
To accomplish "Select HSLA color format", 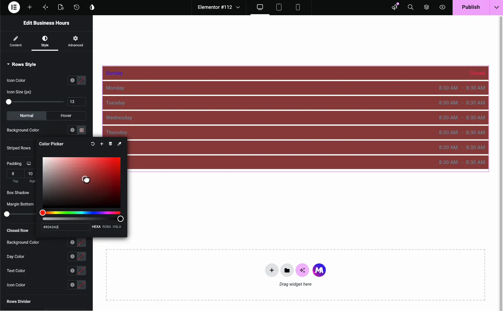I will [x=117, y=227].
